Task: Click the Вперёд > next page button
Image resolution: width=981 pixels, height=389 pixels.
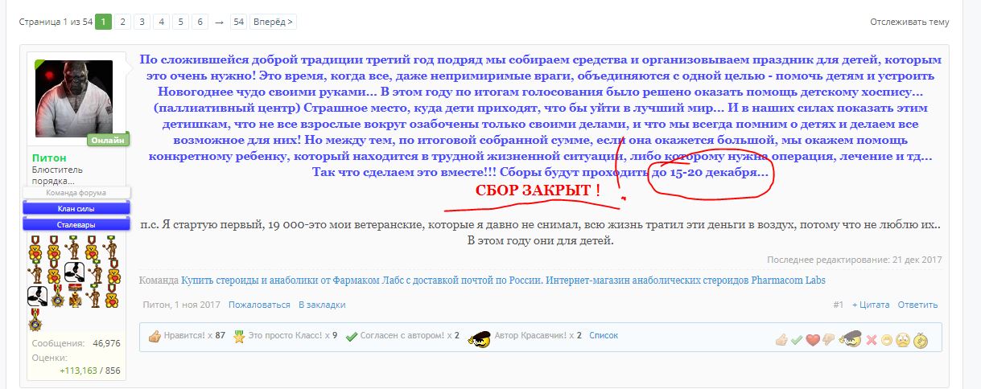Action: coord(273,22)
